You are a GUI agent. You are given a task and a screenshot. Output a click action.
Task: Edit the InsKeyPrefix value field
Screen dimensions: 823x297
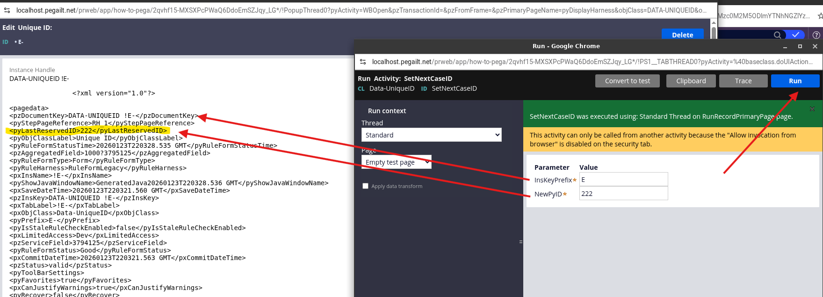click(x=623, y=180)
